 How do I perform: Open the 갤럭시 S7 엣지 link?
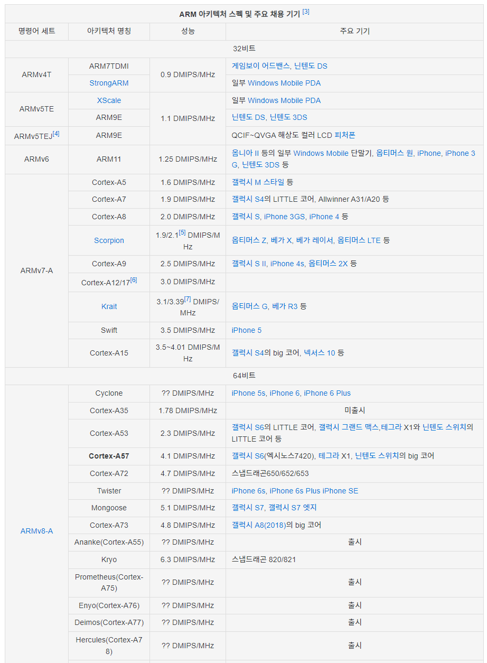click(293, 508)
